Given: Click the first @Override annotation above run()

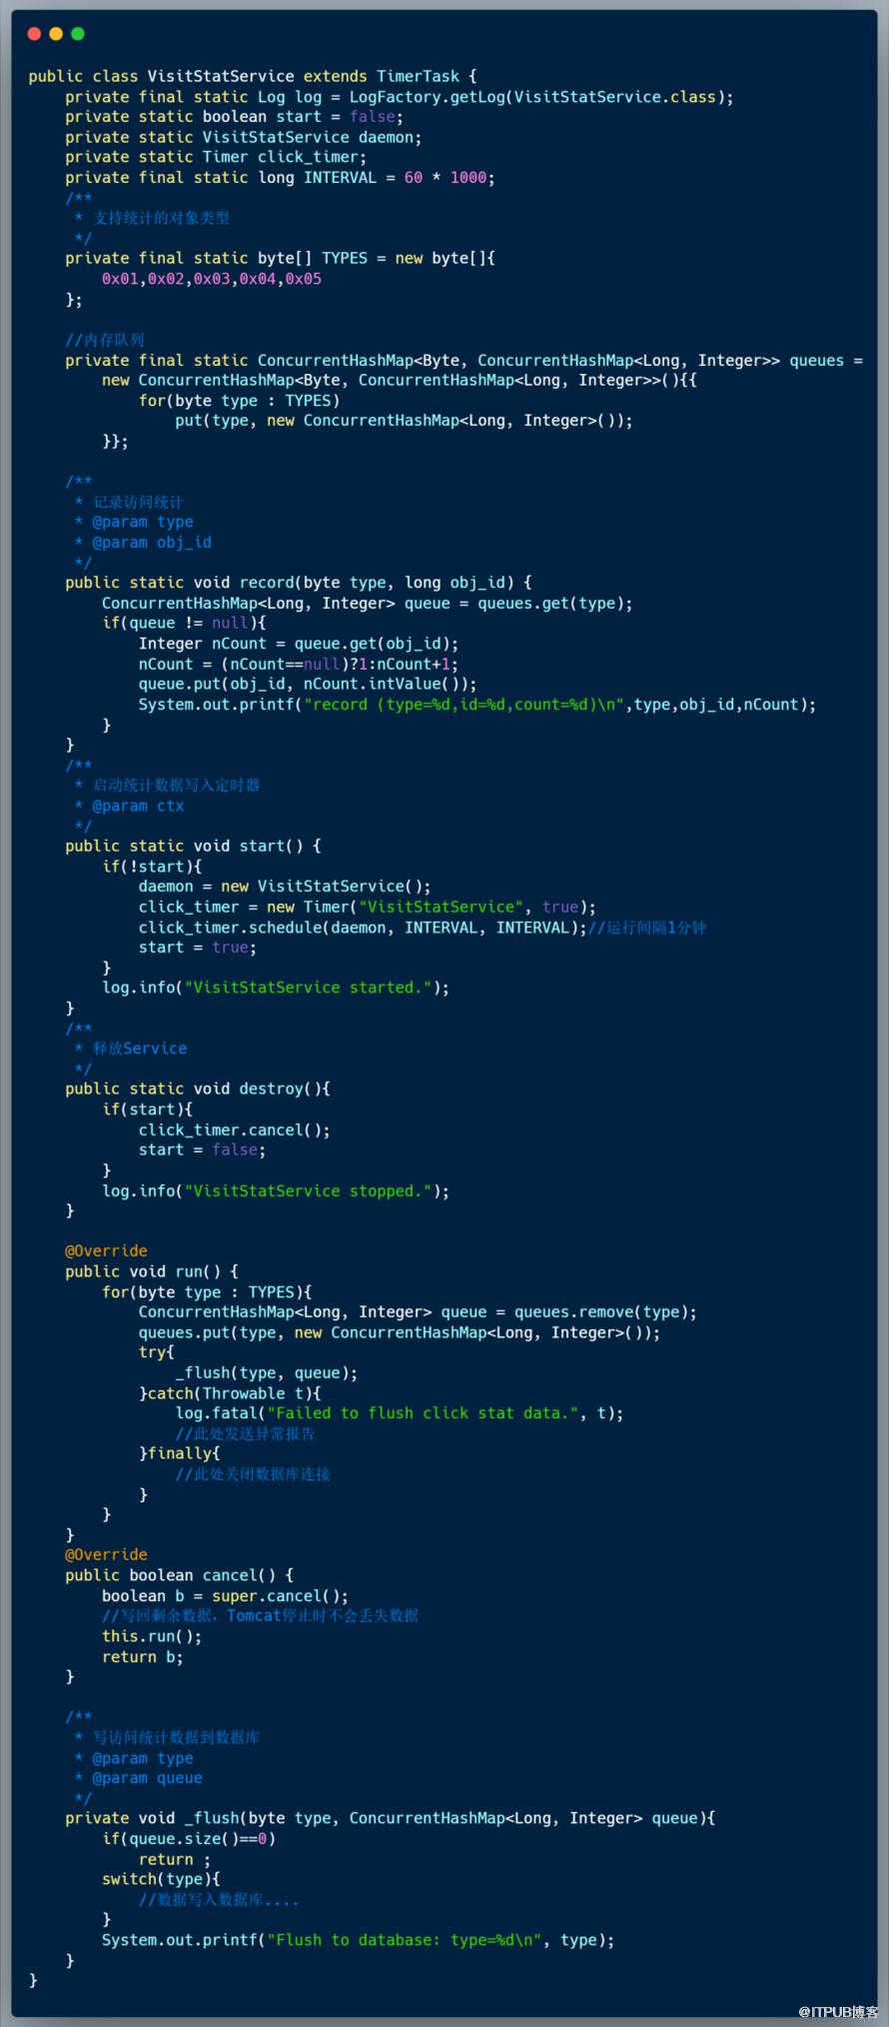Looking at the screenshot, I should tap(106, 1250).
